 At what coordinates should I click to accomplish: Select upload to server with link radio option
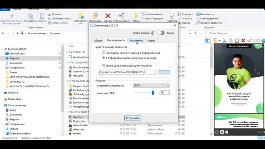click(104, 53)
